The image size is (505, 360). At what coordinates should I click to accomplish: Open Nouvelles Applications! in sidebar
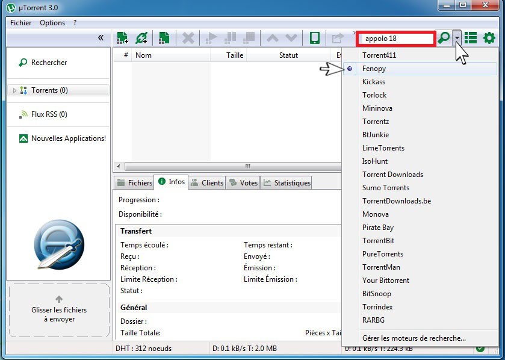tap(63, 138)
